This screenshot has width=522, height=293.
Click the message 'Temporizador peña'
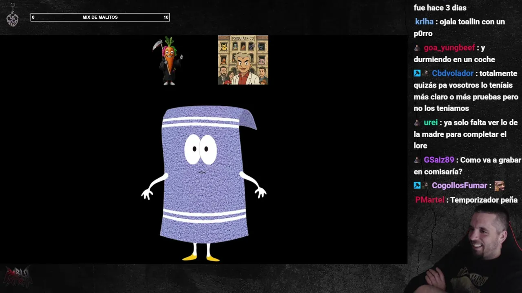pyautogui.click(x=484, y=200)
